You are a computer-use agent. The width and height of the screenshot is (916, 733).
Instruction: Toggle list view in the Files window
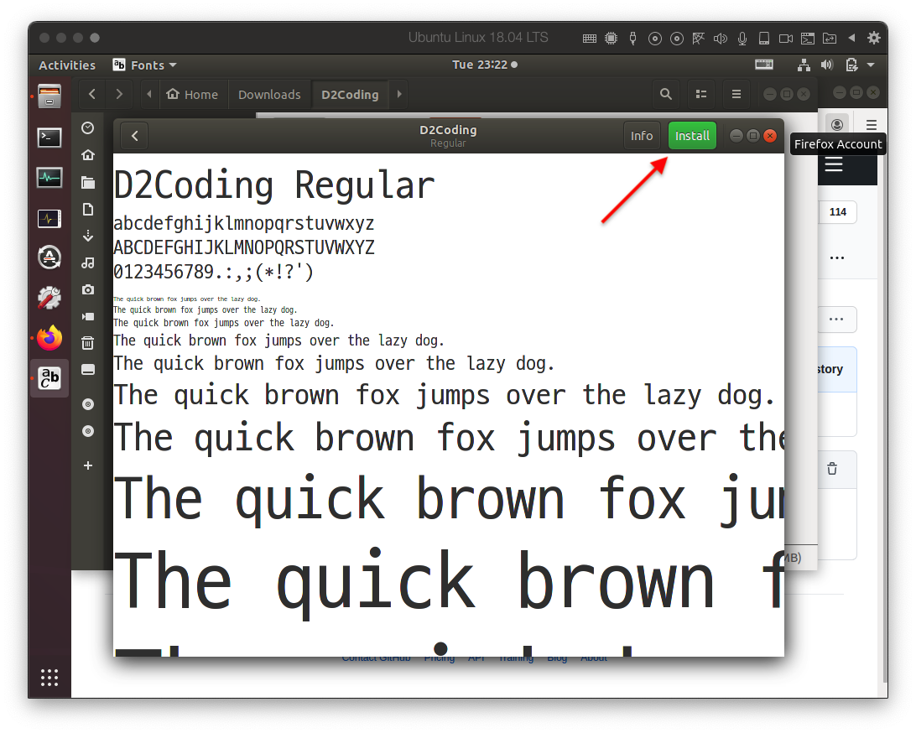click(701, 94)
